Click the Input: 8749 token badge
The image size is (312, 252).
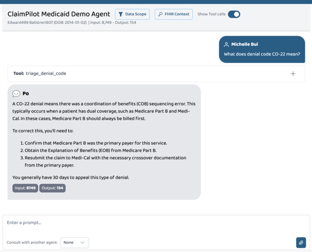[x=25, y=188]
